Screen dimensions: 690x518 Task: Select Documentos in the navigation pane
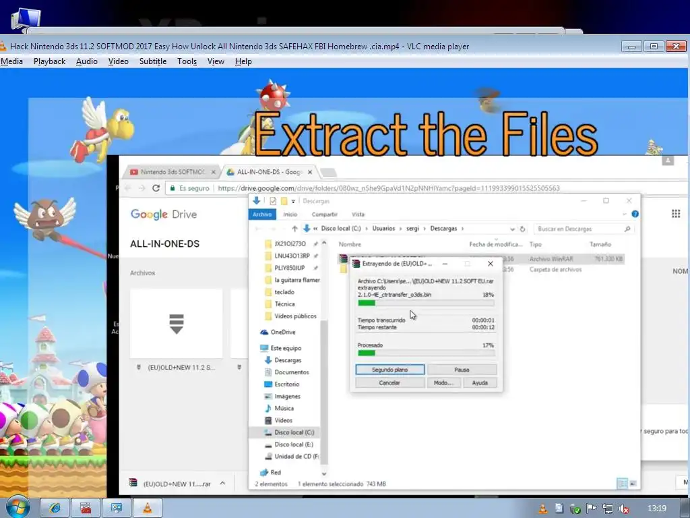coord(291,372)
